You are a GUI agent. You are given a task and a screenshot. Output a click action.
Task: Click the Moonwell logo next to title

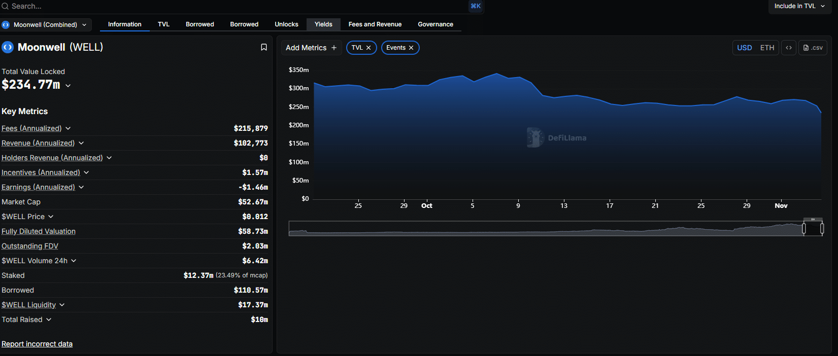point(8,47)
